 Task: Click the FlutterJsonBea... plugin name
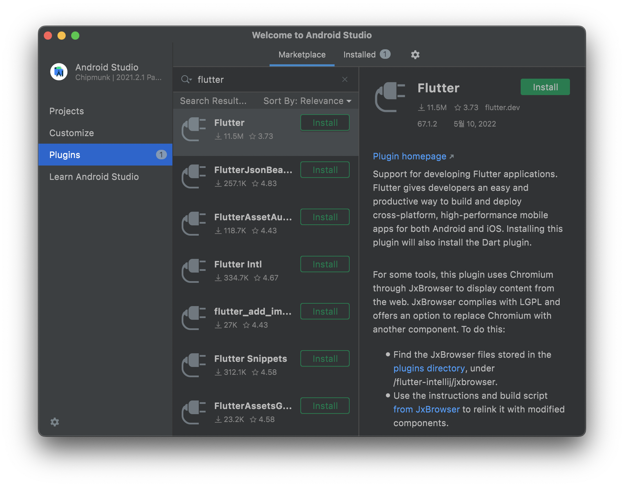pos(253,170)
